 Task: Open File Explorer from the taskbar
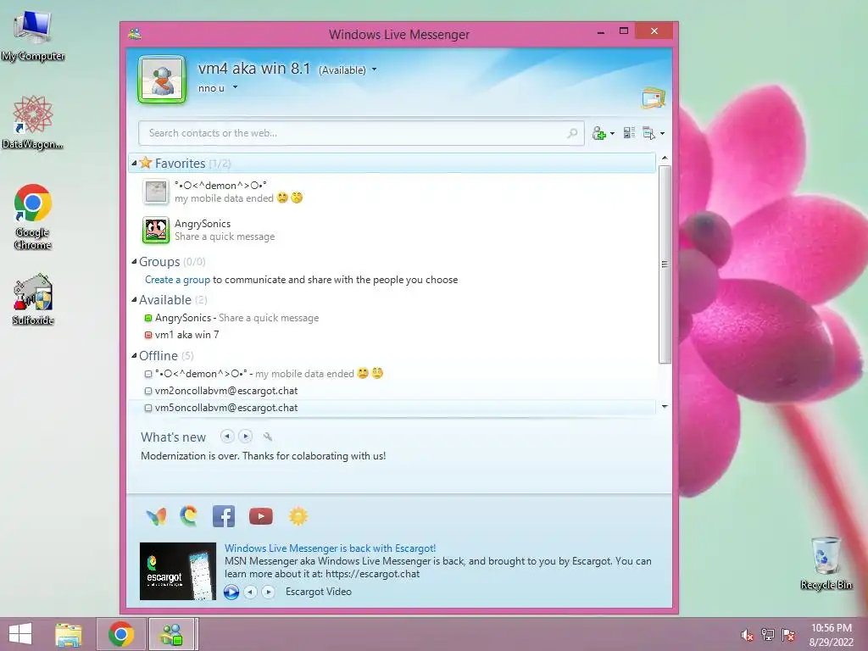point(69,634)
